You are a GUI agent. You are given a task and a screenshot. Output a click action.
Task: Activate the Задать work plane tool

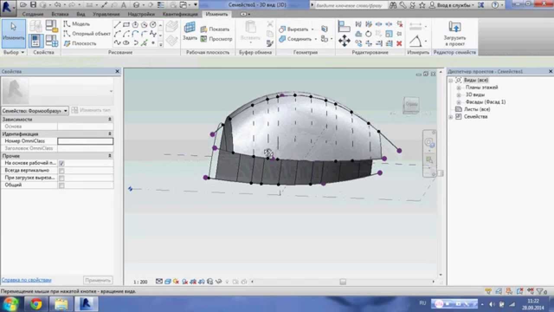(x=190, y=32)
